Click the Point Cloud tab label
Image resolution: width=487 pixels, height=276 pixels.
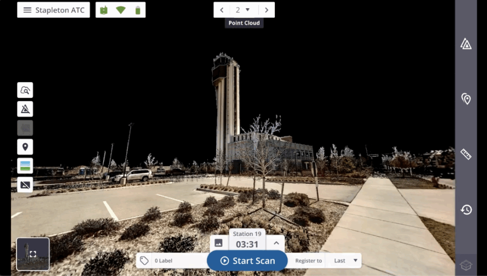click(243, 22)
